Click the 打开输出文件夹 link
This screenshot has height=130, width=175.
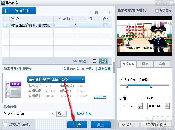click(x=81, y=114)
